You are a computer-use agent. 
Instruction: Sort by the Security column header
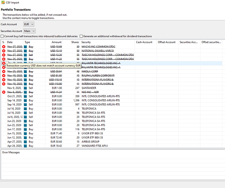(108, 42)
